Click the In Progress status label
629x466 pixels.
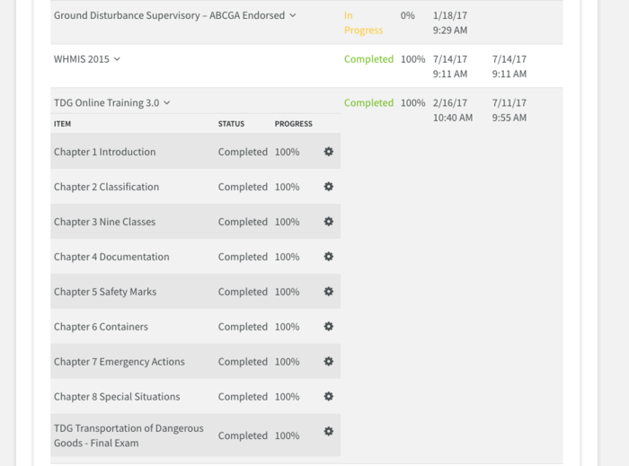click(x=363, y=22)
